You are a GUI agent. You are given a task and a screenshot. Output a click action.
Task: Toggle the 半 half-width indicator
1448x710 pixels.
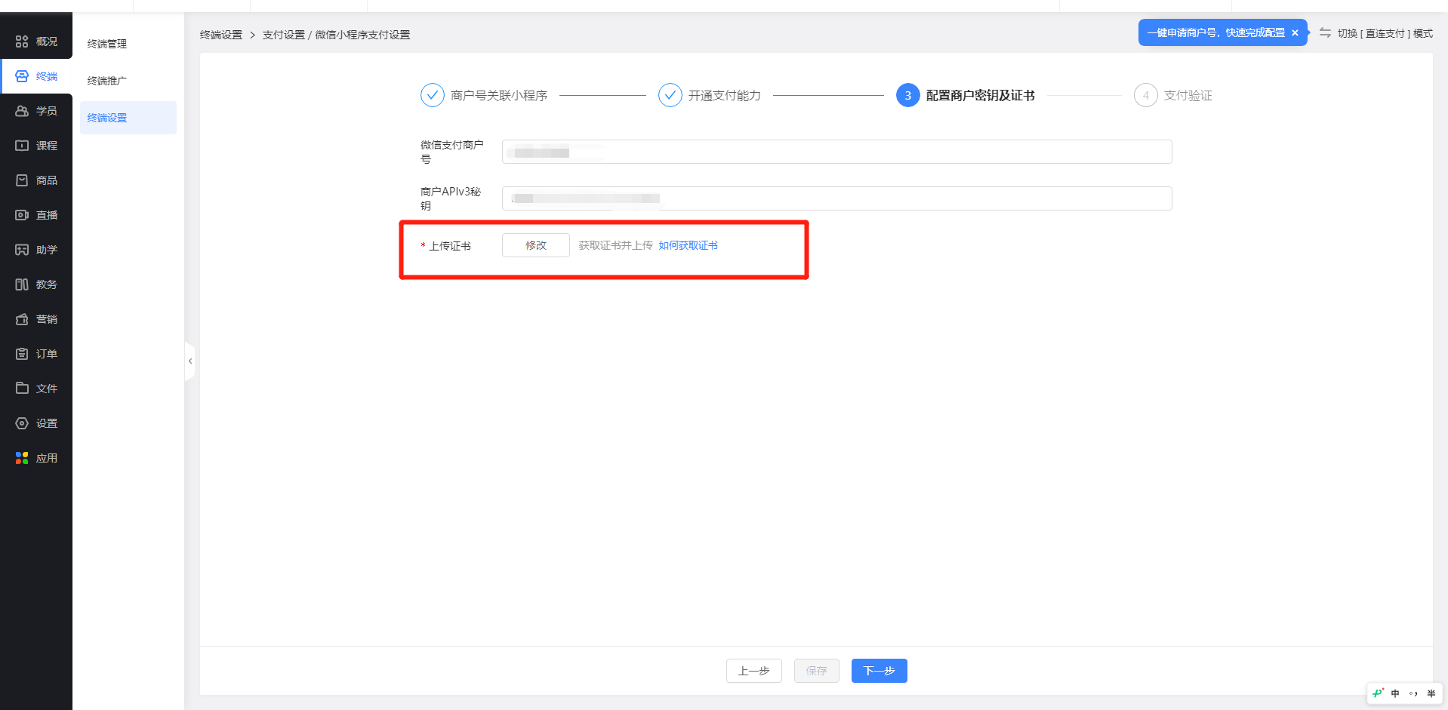(1431, 693)
